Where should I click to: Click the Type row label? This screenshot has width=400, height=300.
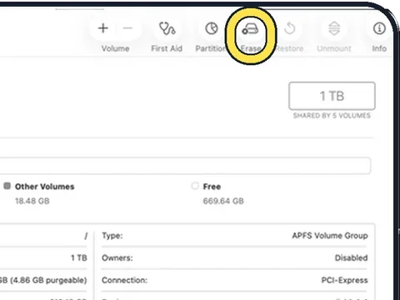(x=112, y=236)
